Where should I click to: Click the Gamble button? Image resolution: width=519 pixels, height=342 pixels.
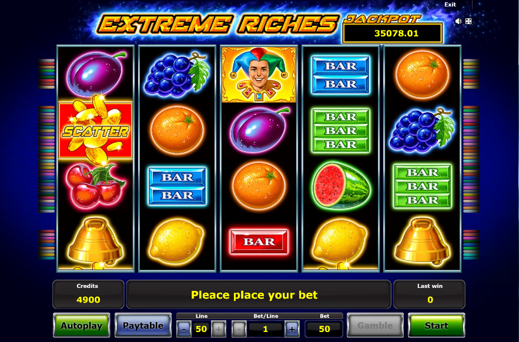coord(375,326)
